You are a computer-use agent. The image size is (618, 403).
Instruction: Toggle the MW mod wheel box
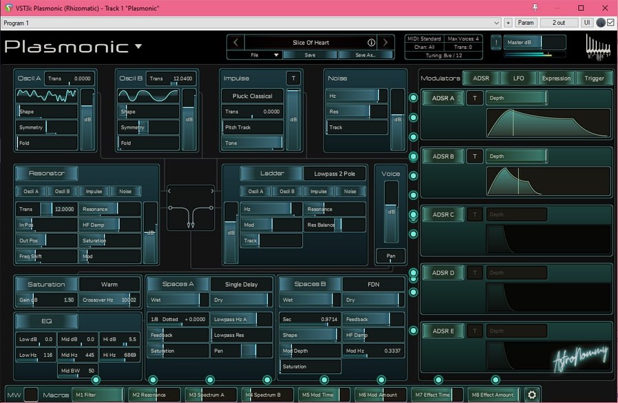[31, 394]
